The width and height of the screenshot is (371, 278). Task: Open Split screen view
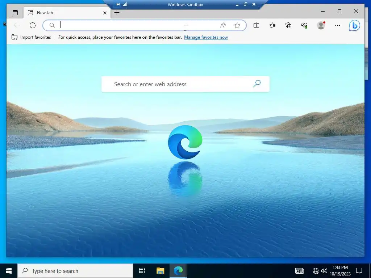point(256,25)
